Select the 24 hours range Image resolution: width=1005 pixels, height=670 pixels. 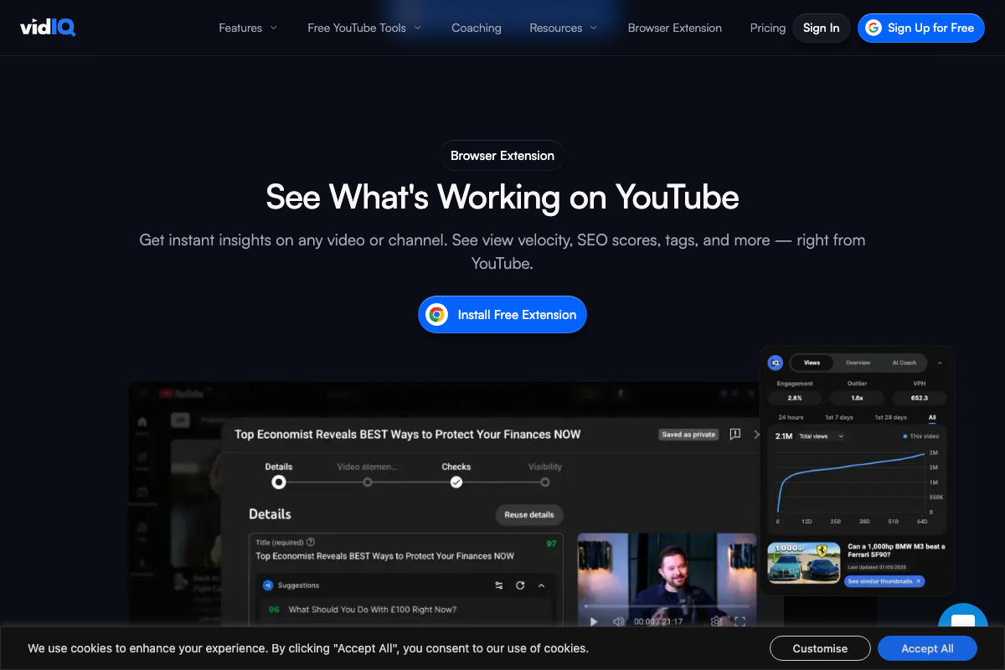(x=791, y=417)
